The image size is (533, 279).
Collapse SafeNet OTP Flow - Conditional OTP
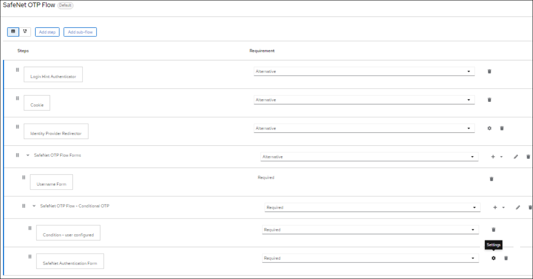point(34,206)
